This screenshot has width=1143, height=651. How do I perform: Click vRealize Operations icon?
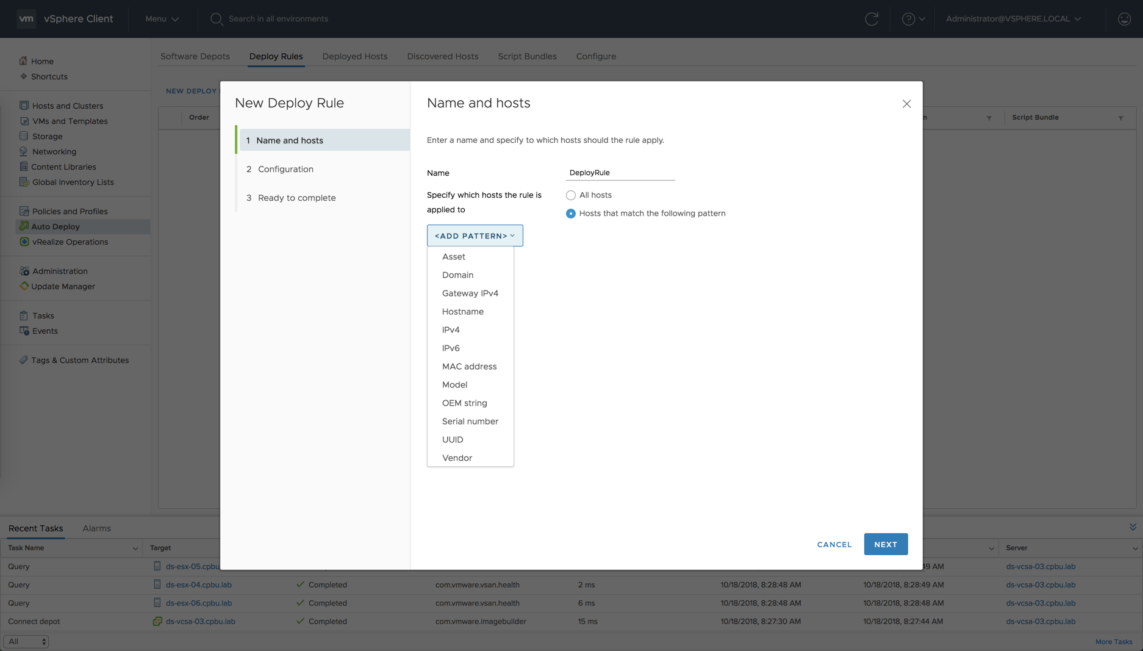pos(24,242)
